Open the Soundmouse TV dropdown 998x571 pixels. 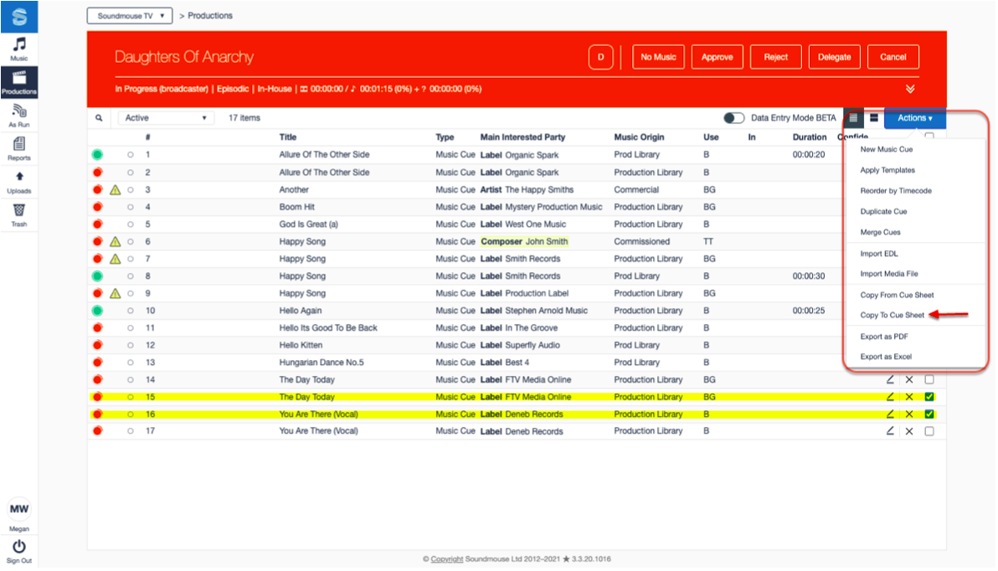pos(130,16)
